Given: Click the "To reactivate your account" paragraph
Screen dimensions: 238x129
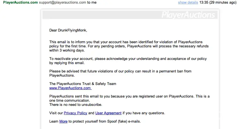Looking at the screenshot, I should pyautogui.click(x=128, y=61).
